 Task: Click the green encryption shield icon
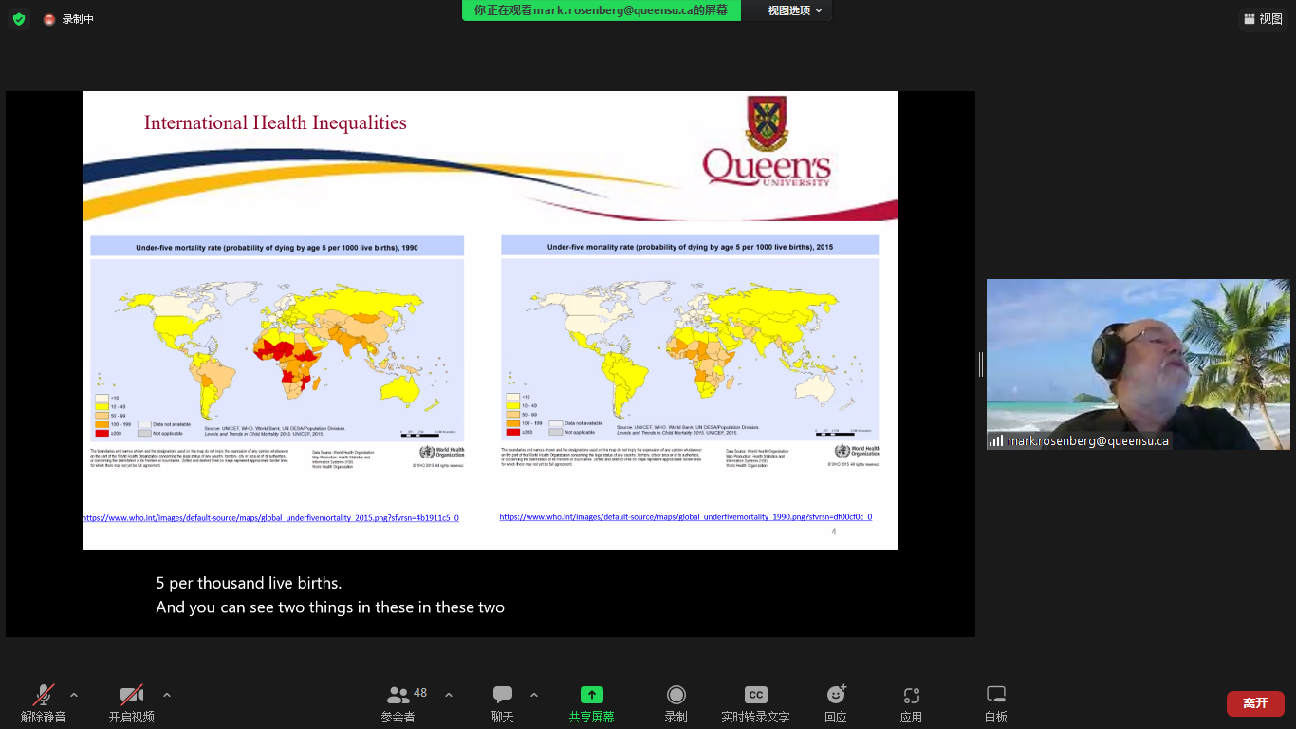click(19, 19)
